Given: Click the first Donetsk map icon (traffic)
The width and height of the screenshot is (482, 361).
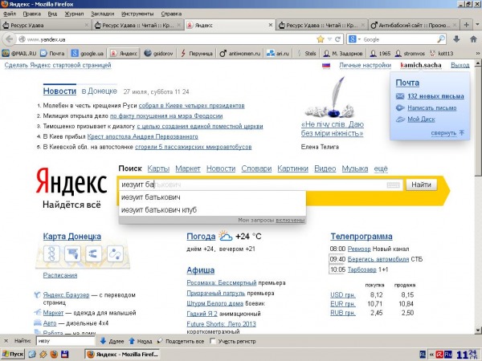Looking at the screenshot, I should tap(51, 254).
